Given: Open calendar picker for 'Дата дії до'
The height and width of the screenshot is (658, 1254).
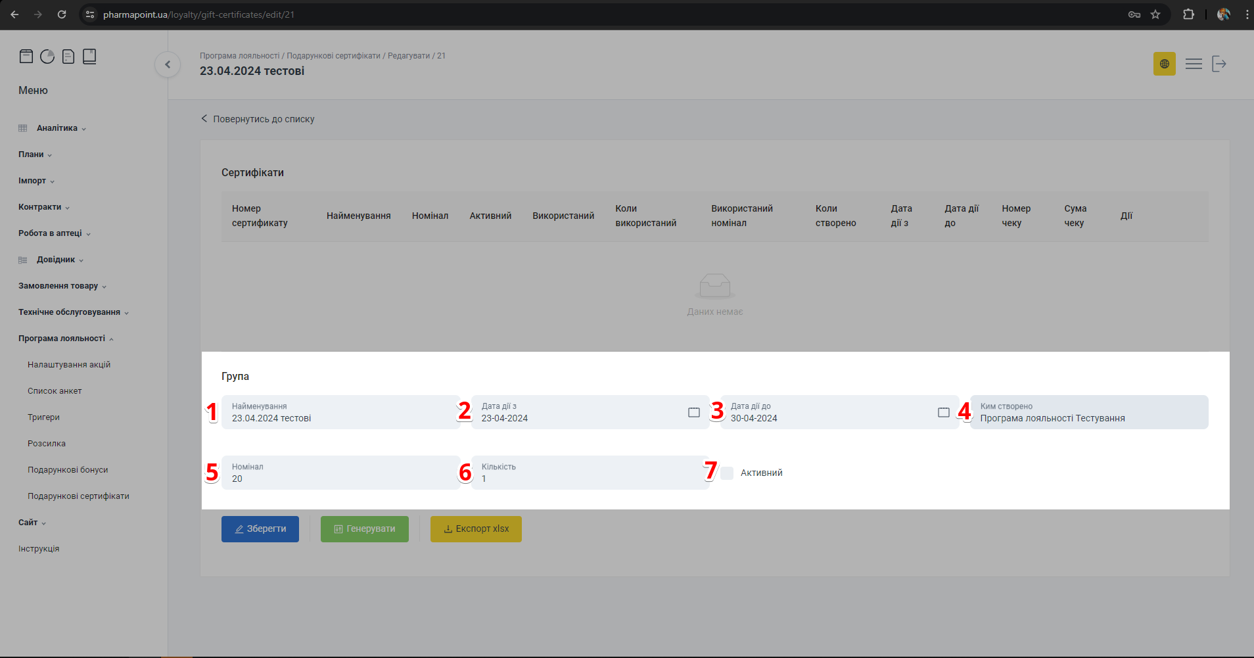Looking at the screenshot, I should click(943, 412).
